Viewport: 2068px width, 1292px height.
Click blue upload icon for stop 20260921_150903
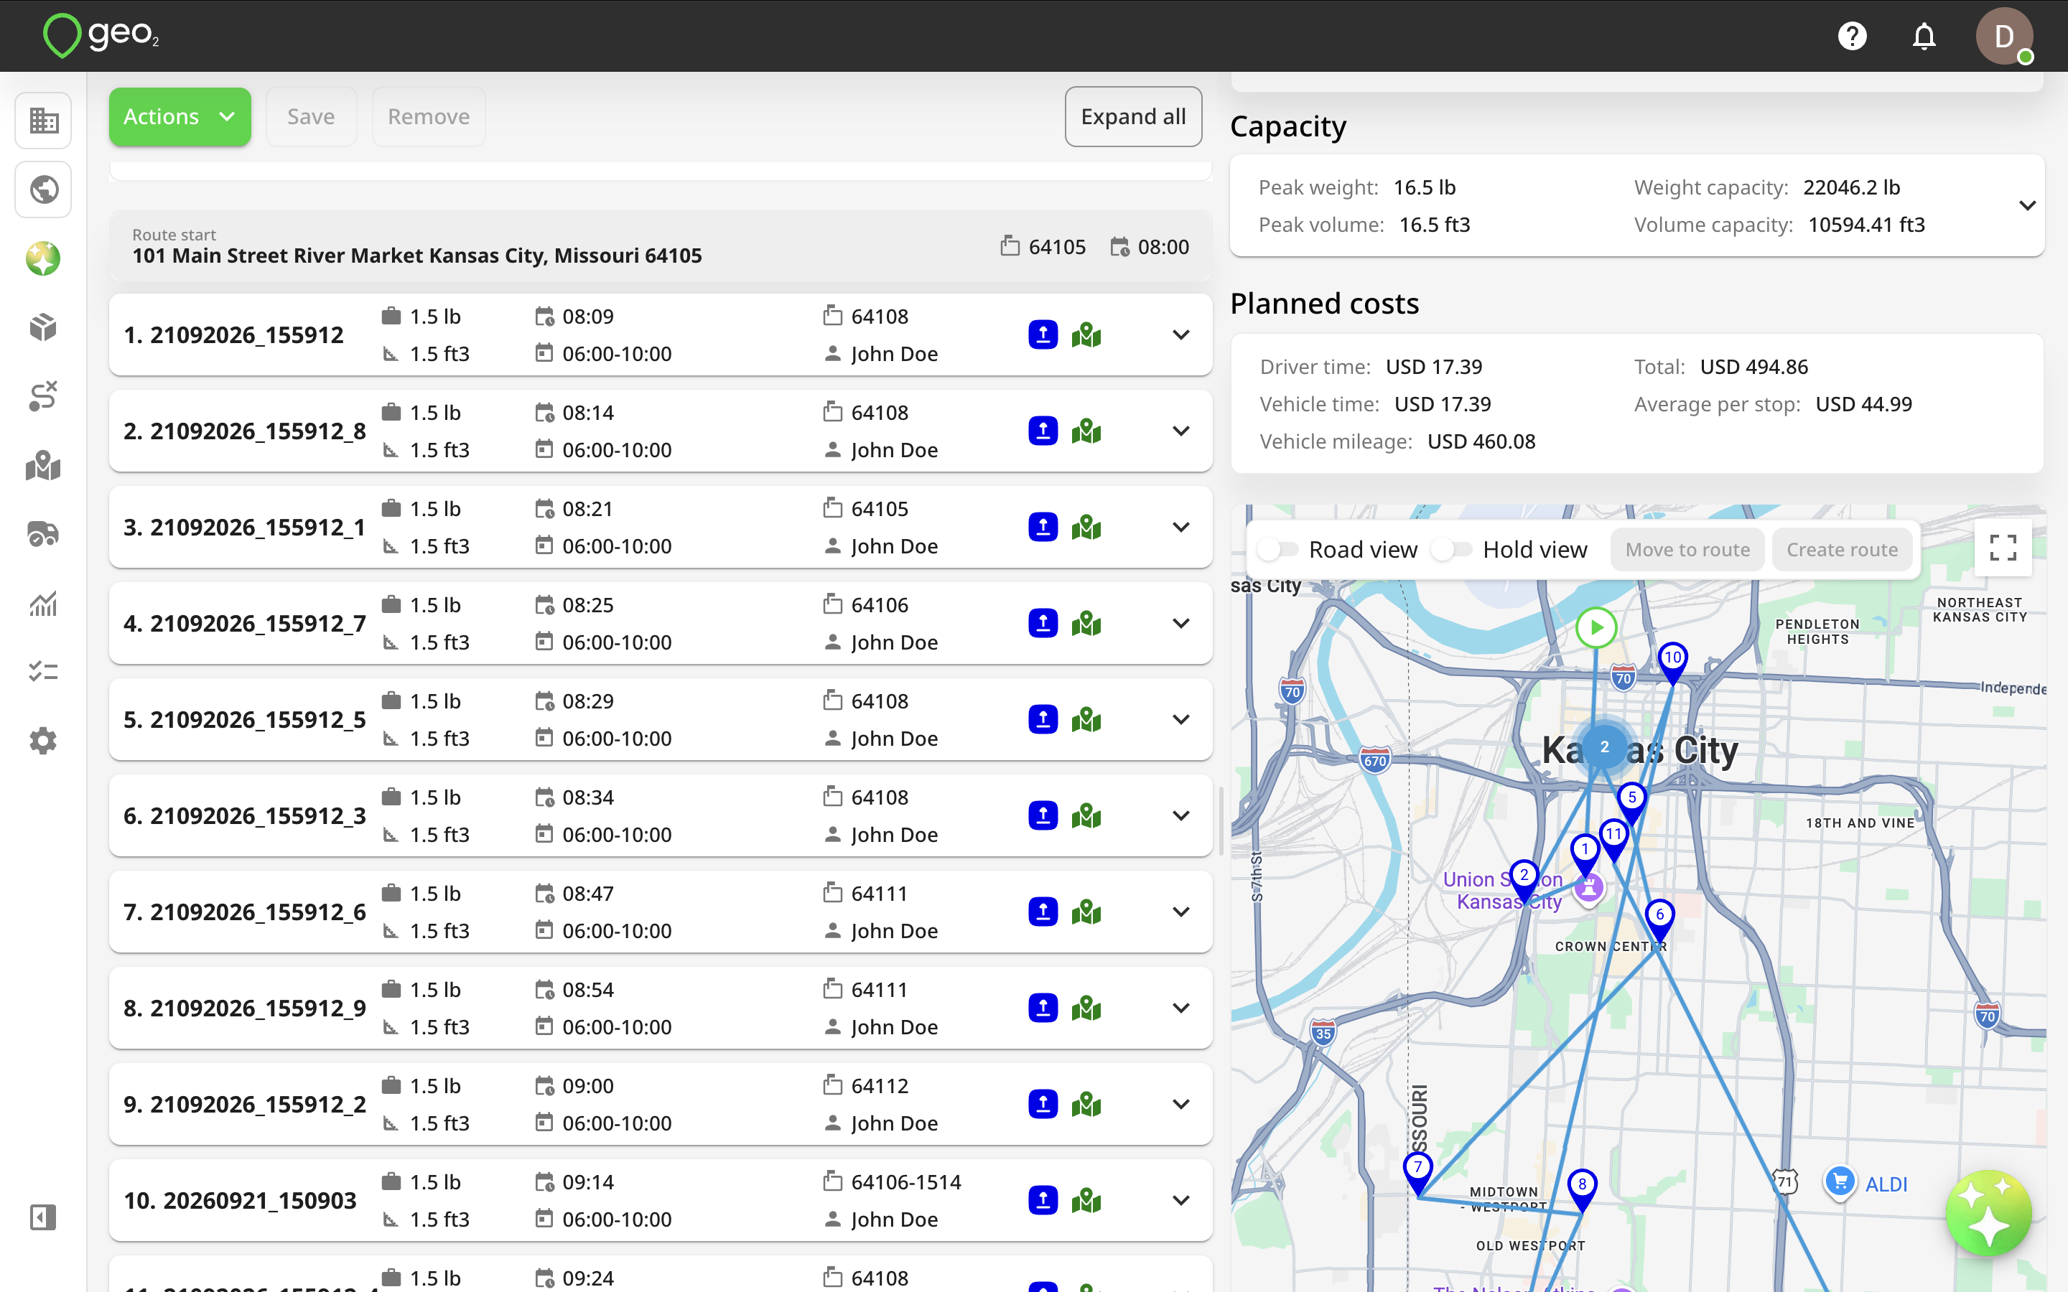1043,1201
